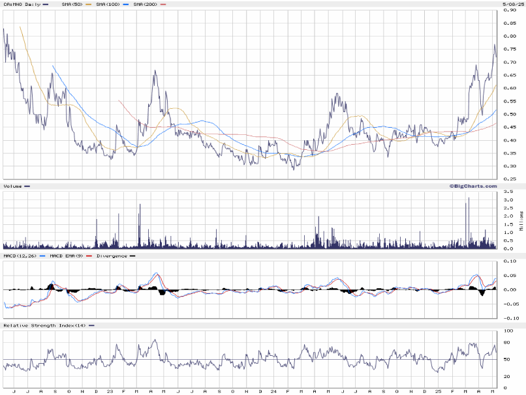Click the Volume panel label
Image resolution: width=526 pixels, height=395 pixels.
pyautogui.click(x=13, y=186)
